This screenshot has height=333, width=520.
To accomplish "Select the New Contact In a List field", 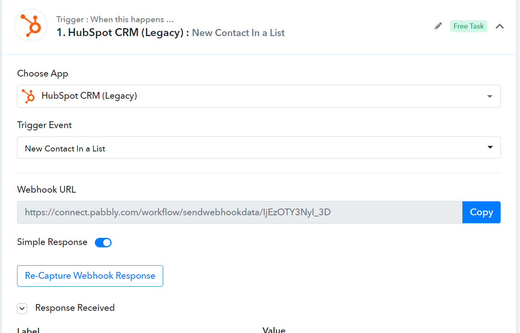I will (x=259, y=147).
